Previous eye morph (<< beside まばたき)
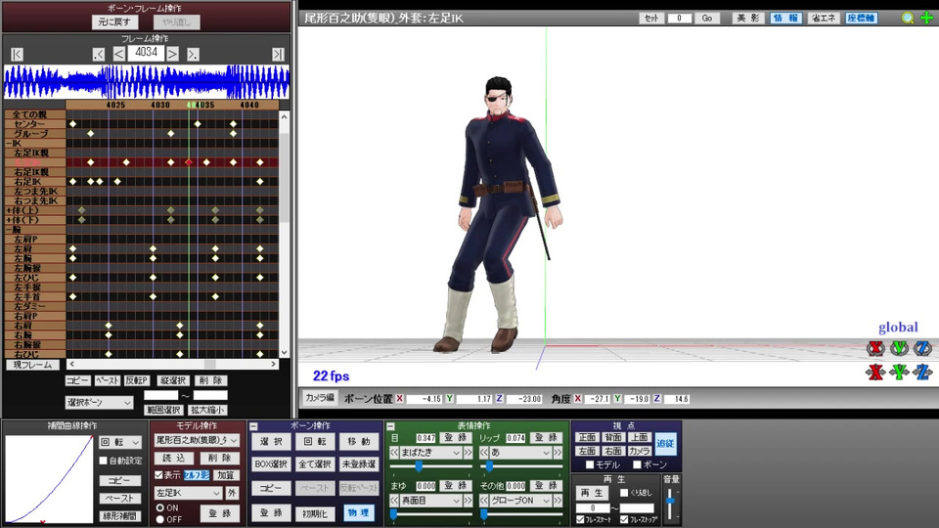 [394, 453]
